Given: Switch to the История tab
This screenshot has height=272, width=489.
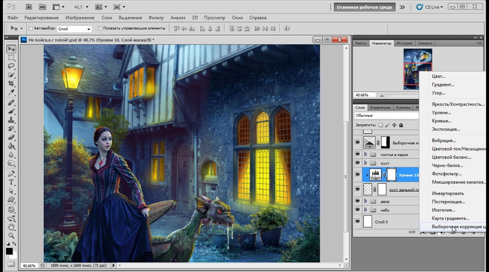Looking at the screenshot, I should (404, 43).
